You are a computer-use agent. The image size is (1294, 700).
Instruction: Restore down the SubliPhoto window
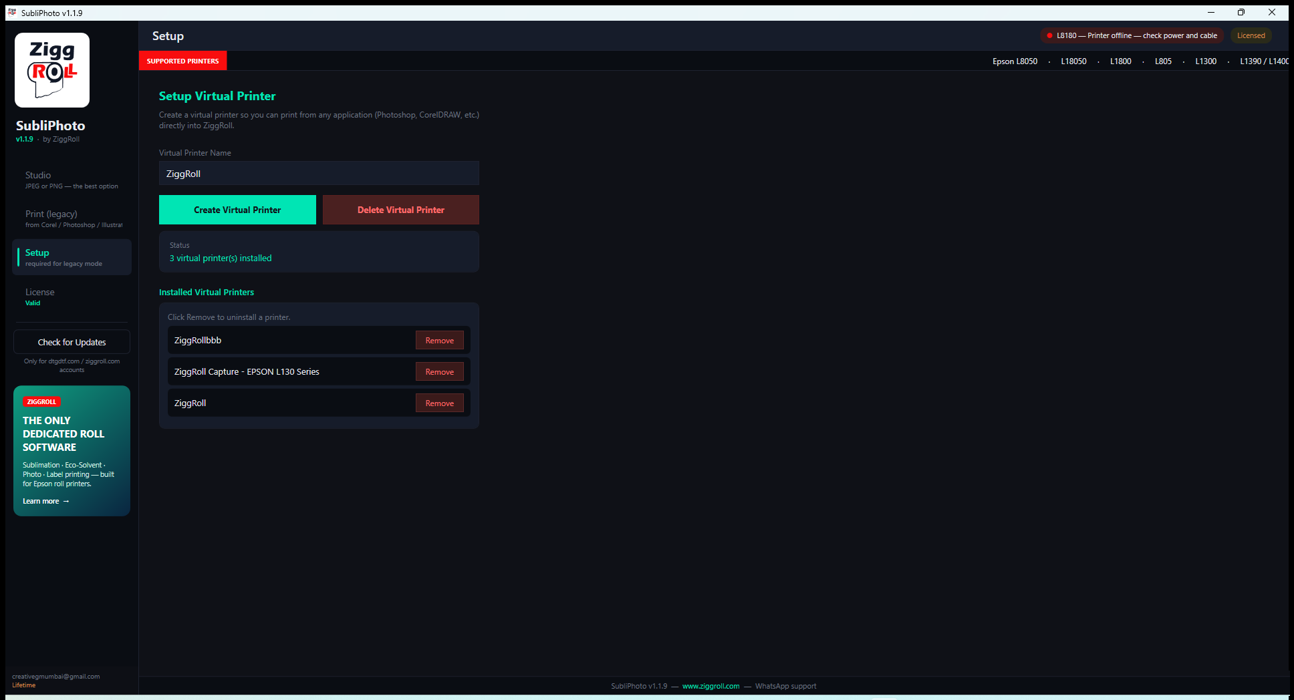tap(1241, 13)
